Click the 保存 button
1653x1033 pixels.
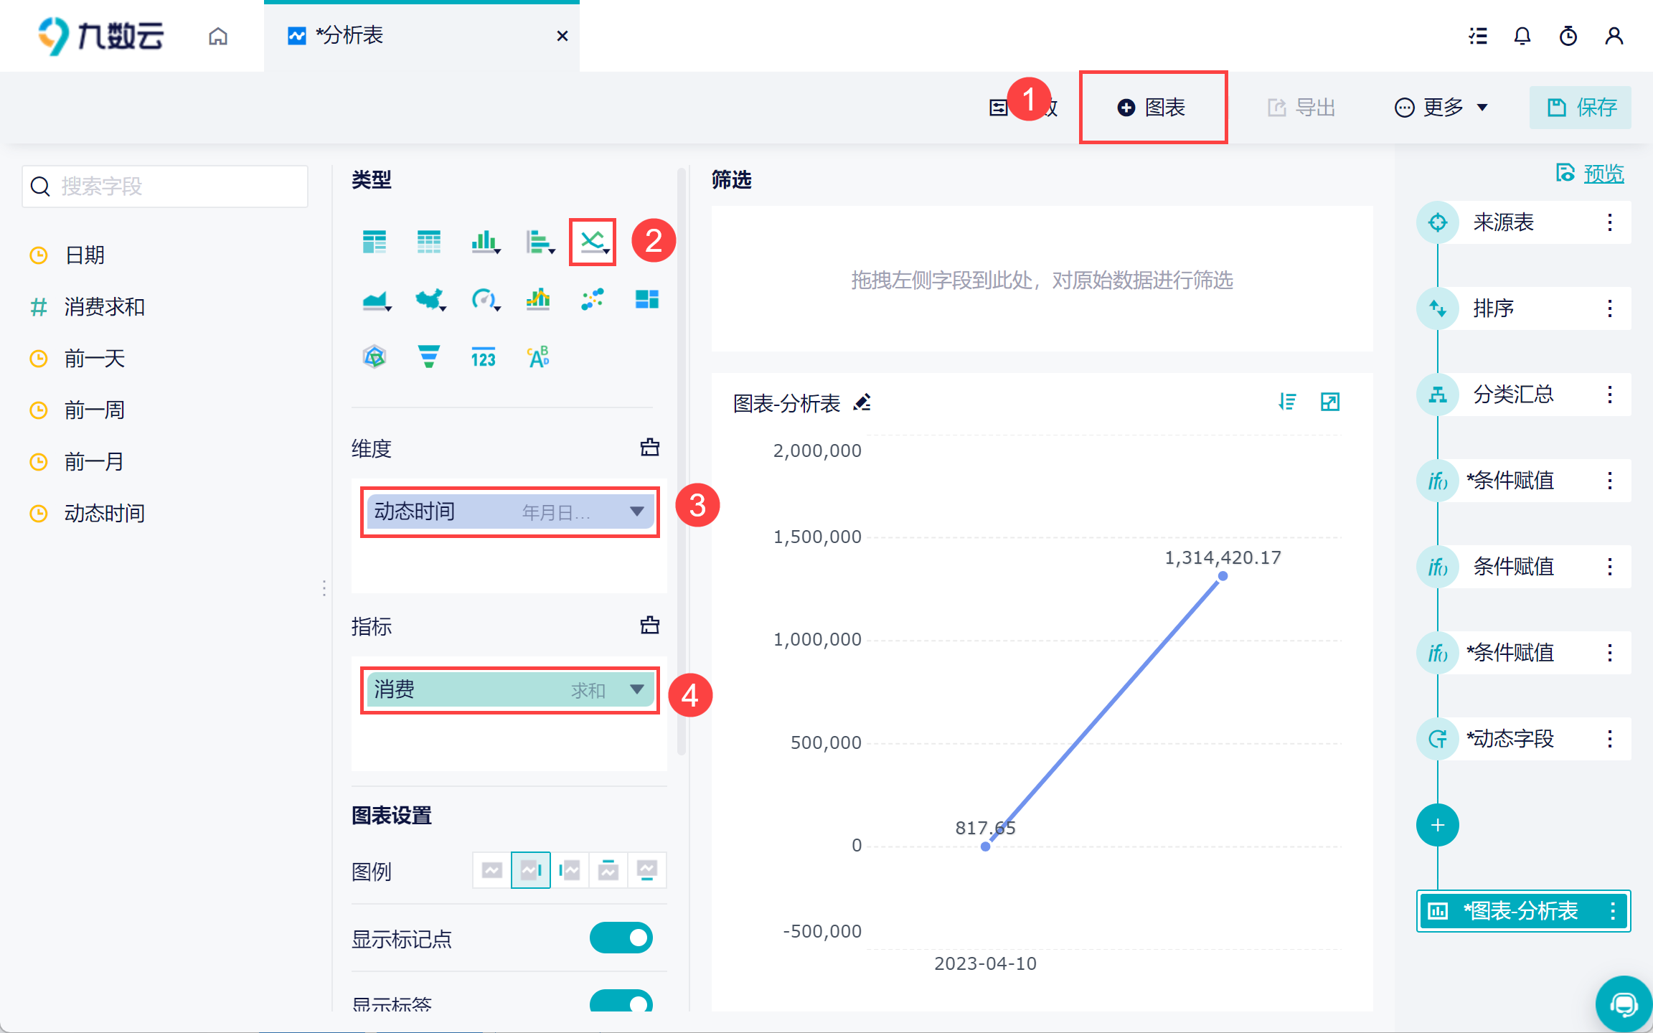click(x=1580, y=108)
